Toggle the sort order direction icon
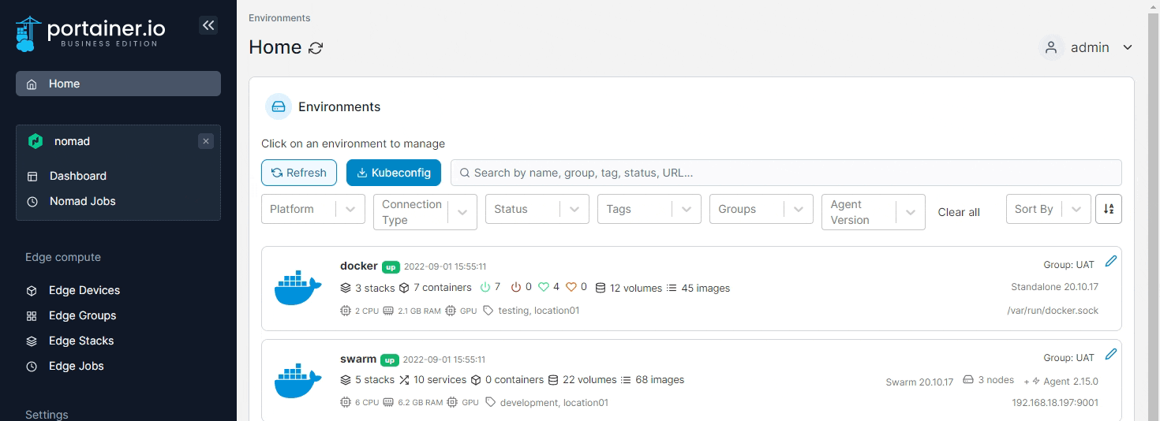The image size is (1160, 421). point(1109,209)
